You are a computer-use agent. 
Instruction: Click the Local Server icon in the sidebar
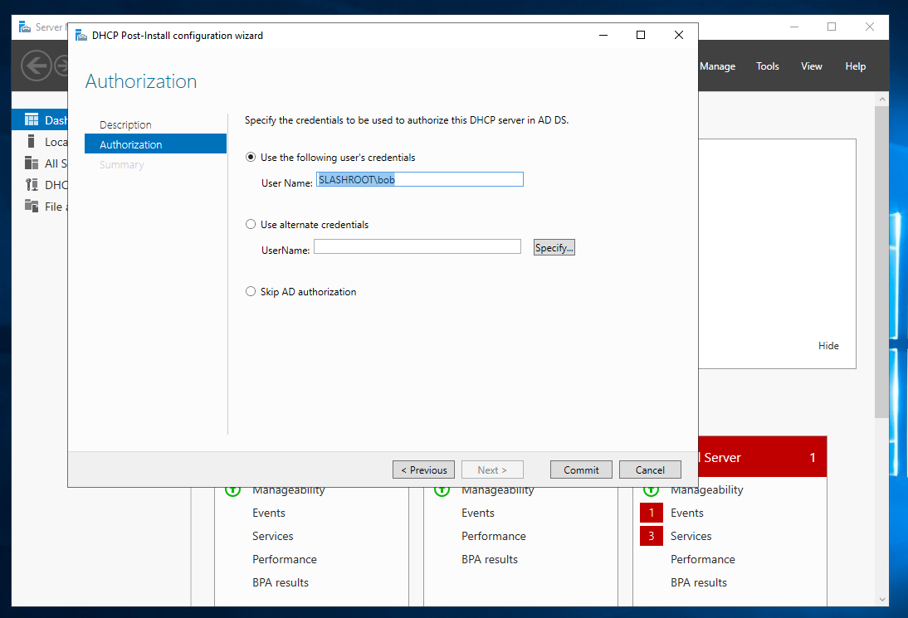pos(32,141)
